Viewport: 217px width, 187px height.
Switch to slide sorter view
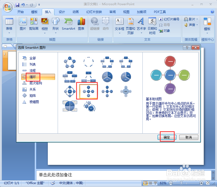(150, 183)
